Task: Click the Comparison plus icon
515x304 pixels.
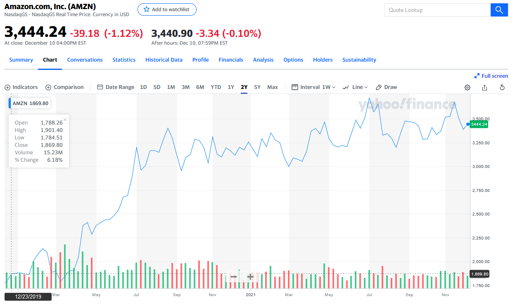Action: click(x=48, y=87)
